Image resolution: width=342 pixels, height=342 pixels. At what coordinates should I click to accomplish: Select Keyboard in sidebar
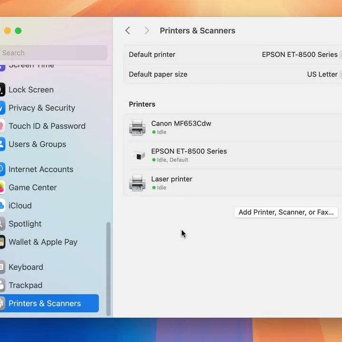26,267
